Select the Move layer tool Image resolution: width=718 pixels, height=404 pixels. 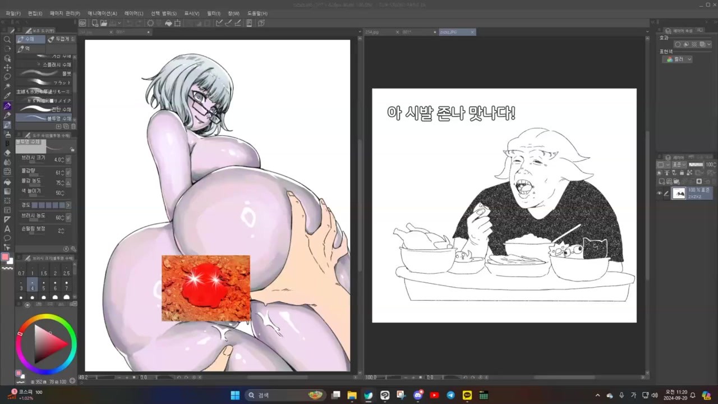(x=7, y=67)
